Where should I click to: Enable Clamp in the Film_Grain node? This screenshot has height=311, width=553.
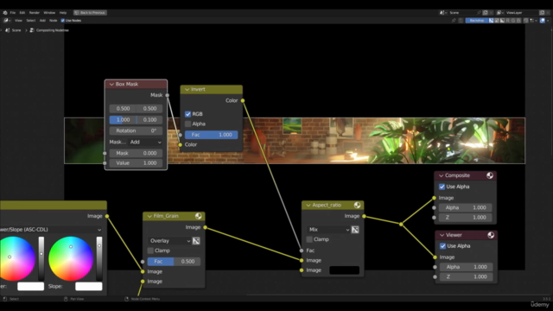click(x=150, y=251)
